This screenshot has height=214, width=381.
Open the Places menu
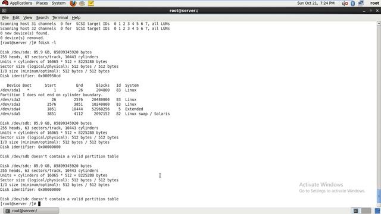click(x=42, y=3)
